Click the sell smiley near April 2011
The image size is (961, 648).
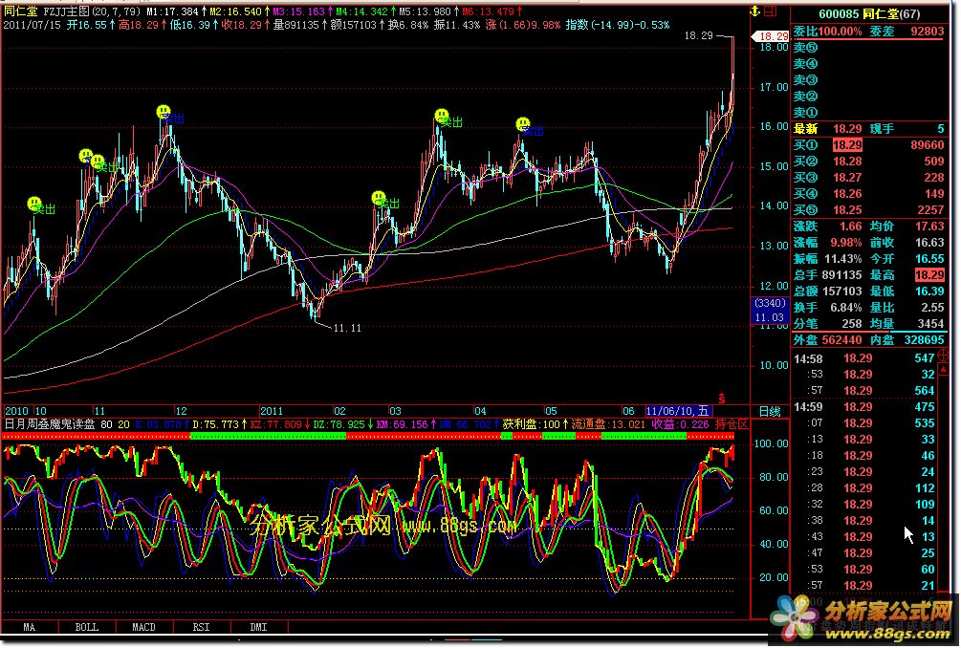click(x=523, y=124)
